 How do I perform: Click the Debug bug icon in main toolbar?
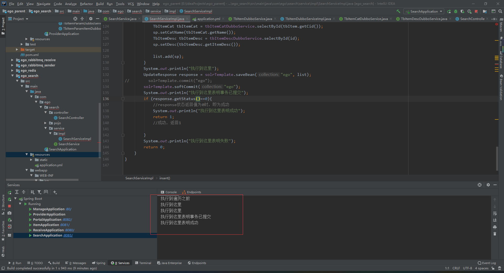point(456,11)
